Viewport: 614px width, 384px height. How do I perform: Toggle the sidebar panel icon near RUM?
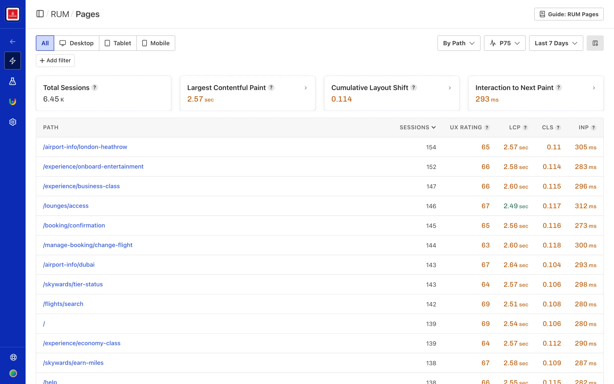[x=40, y=14]
